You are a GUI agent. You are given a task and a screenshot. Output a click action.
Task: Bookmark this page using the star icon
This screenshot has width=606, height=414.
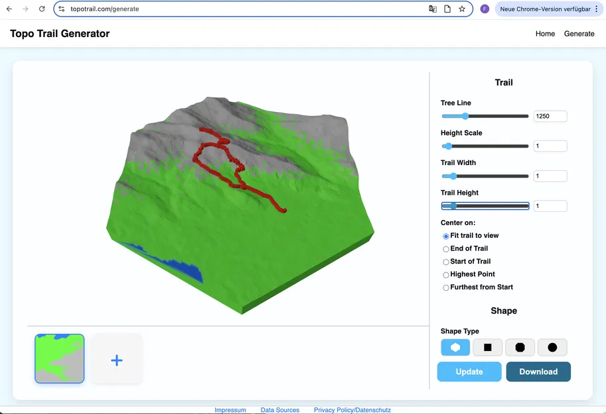click(x=463, y=9)
